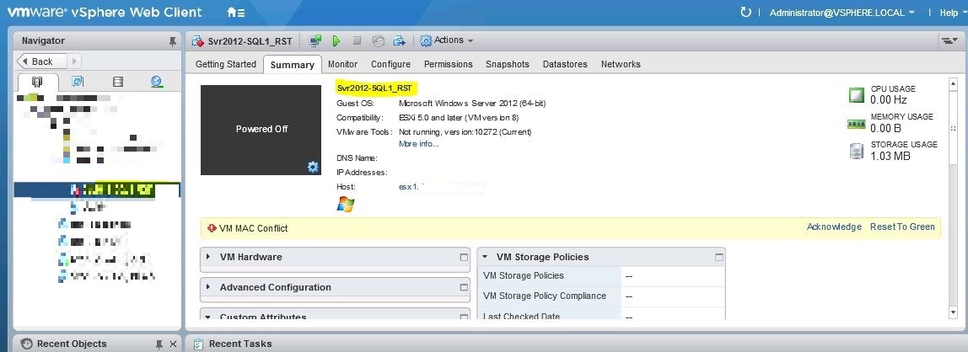Switch to Networking navigator tab
The width and height of the screenshot is (968, 352).
157,82
